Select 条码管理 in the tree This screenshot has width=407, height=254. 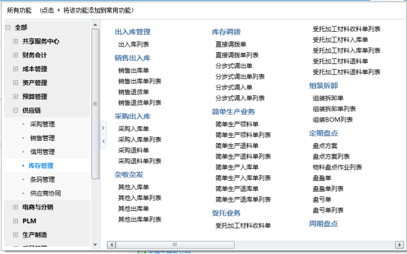coord(42,179)
